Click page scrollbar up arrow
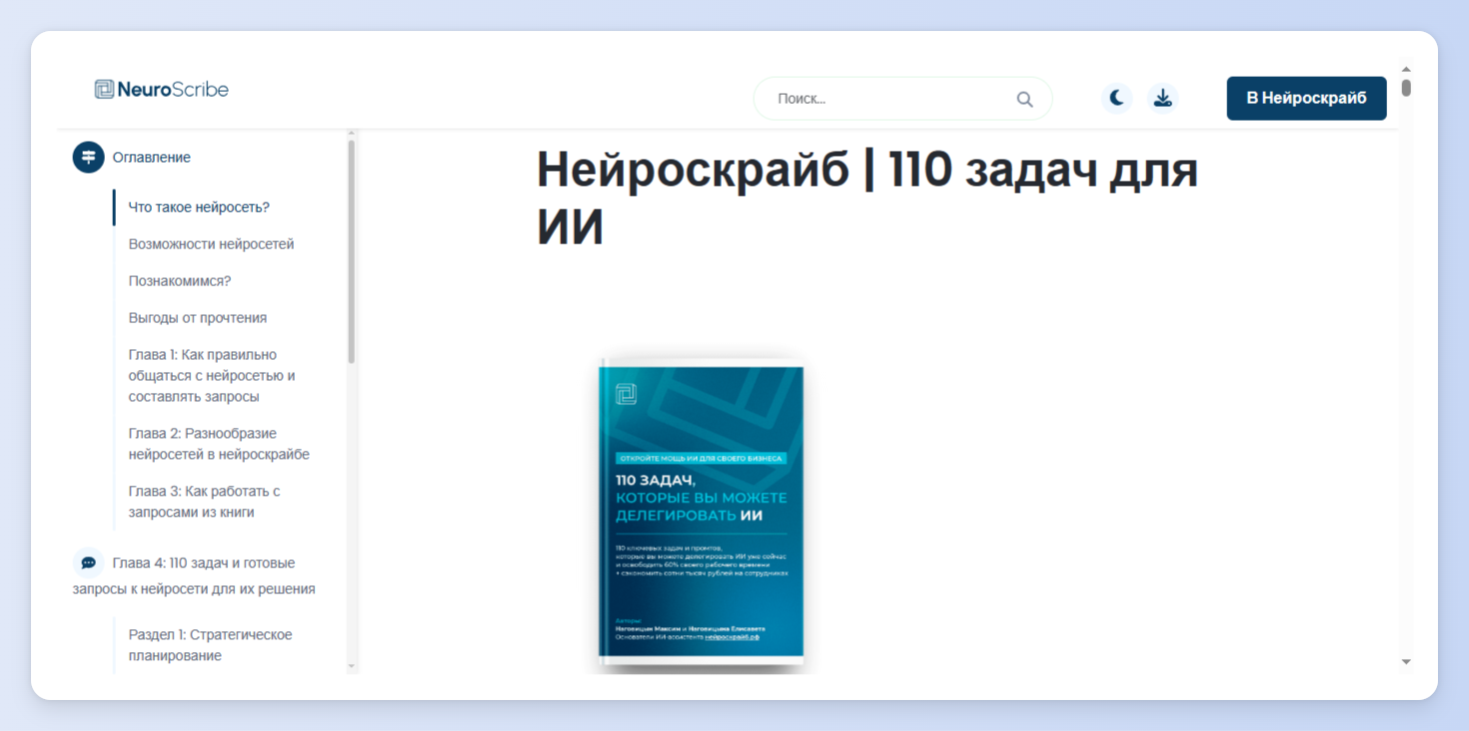 pos(1406,69)
